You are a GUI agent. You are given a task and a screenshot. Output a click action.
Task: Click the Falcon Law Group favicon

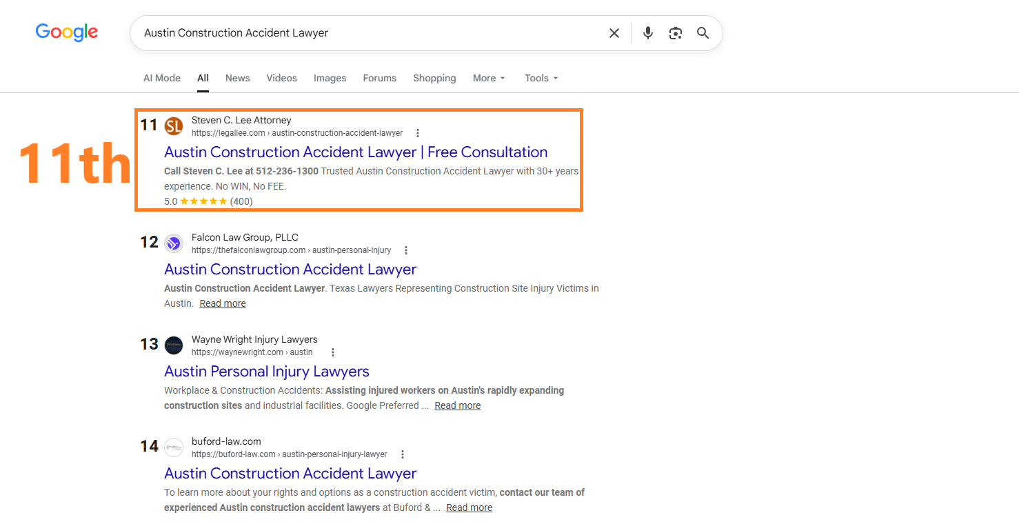pos(174,243)
